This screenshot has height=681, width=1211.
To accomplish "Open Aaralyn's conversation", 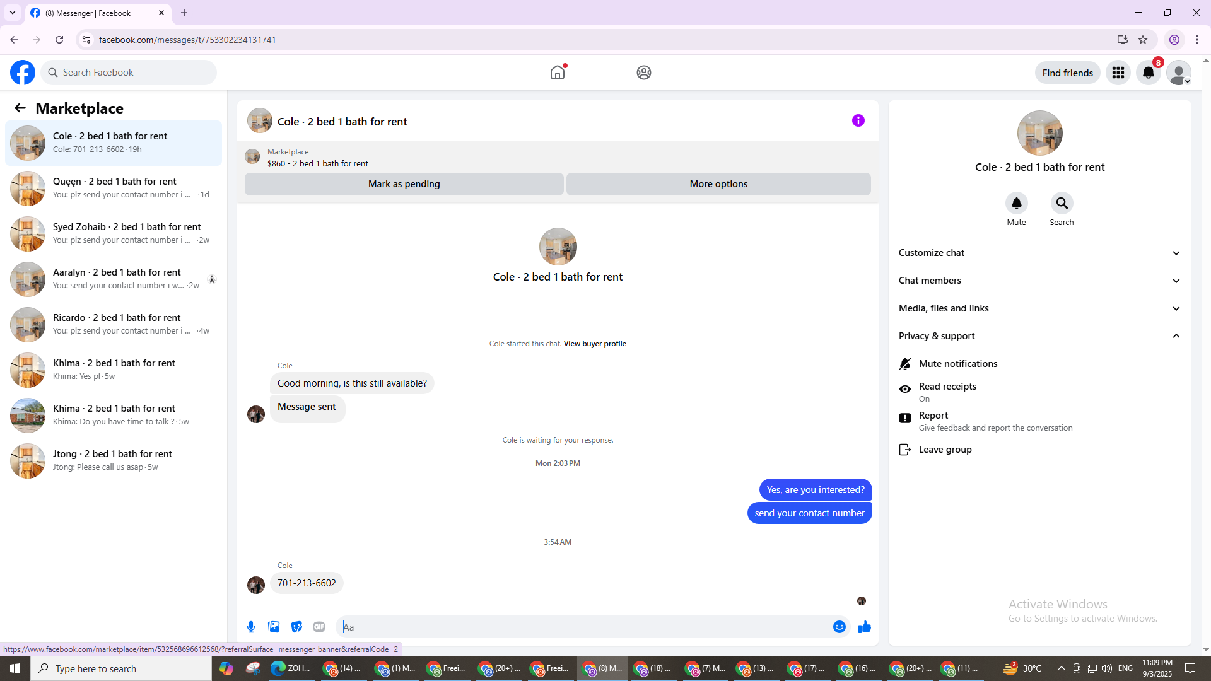I will (x=114, y=279).
